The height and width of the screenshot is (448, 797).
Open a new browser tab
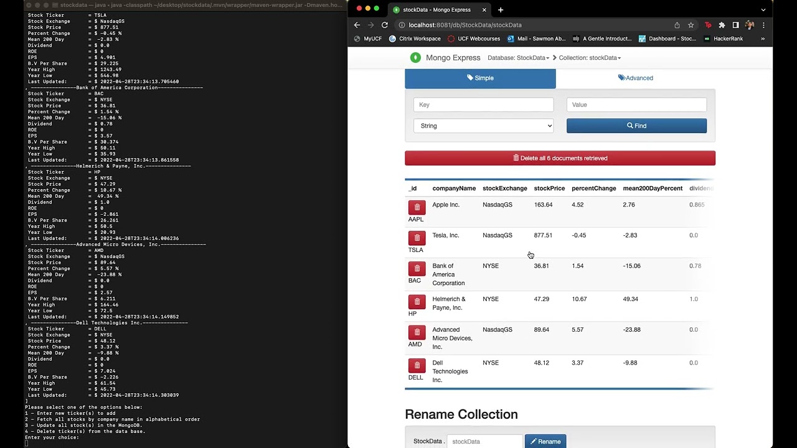[501, 9]
